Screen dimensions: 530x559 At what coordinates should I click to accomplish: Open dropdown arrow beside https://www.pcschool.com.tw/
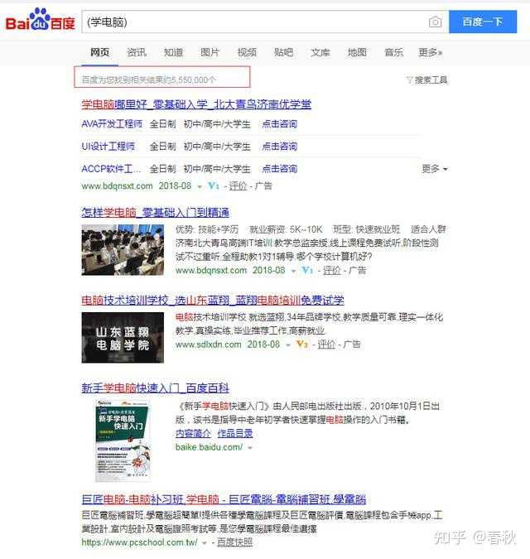[205, 543]
